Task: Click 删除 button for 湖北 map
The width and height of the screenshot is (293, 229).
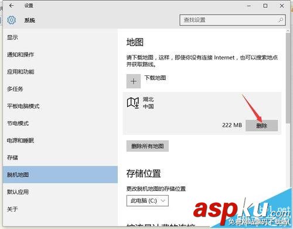Action: (261, 126)
